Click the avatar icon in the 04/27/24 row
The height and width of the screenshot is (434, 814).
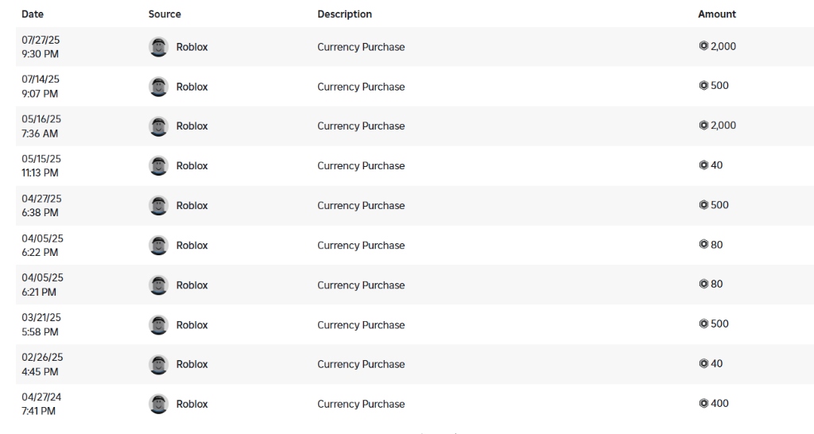(159, 404)
